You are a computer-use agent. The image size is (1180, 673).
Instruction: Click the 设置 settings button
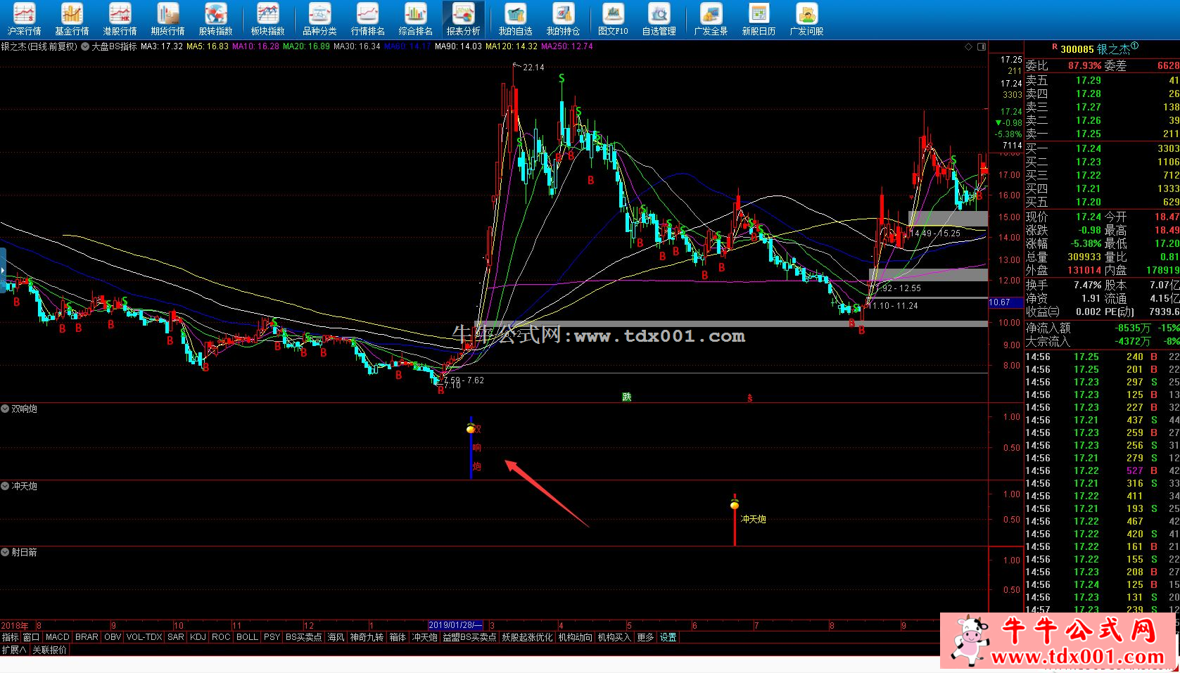click(x=668, y=637)
